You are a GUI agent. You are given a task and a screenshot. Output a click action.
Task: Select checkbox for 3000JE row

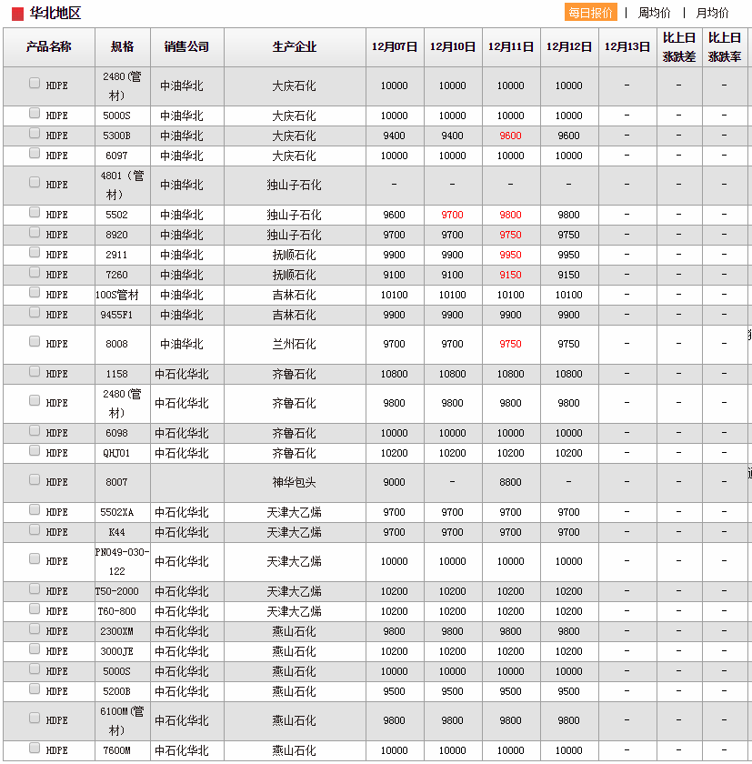34,648
